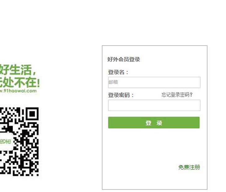Screen dimensions: 226x192
Task: Select the green logo inside the QR code
Action: click(x=6, y=142)
